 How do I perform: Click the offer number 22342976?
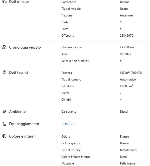127,36
